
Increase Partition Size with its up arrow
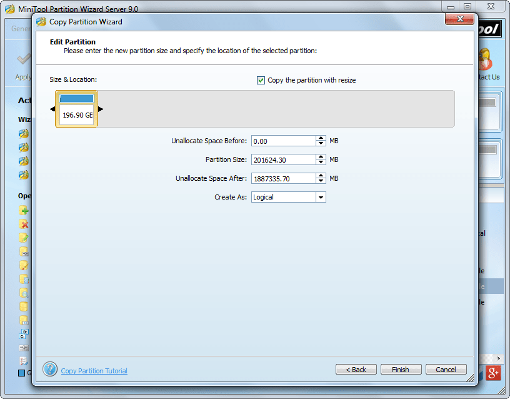coord(320,157)
